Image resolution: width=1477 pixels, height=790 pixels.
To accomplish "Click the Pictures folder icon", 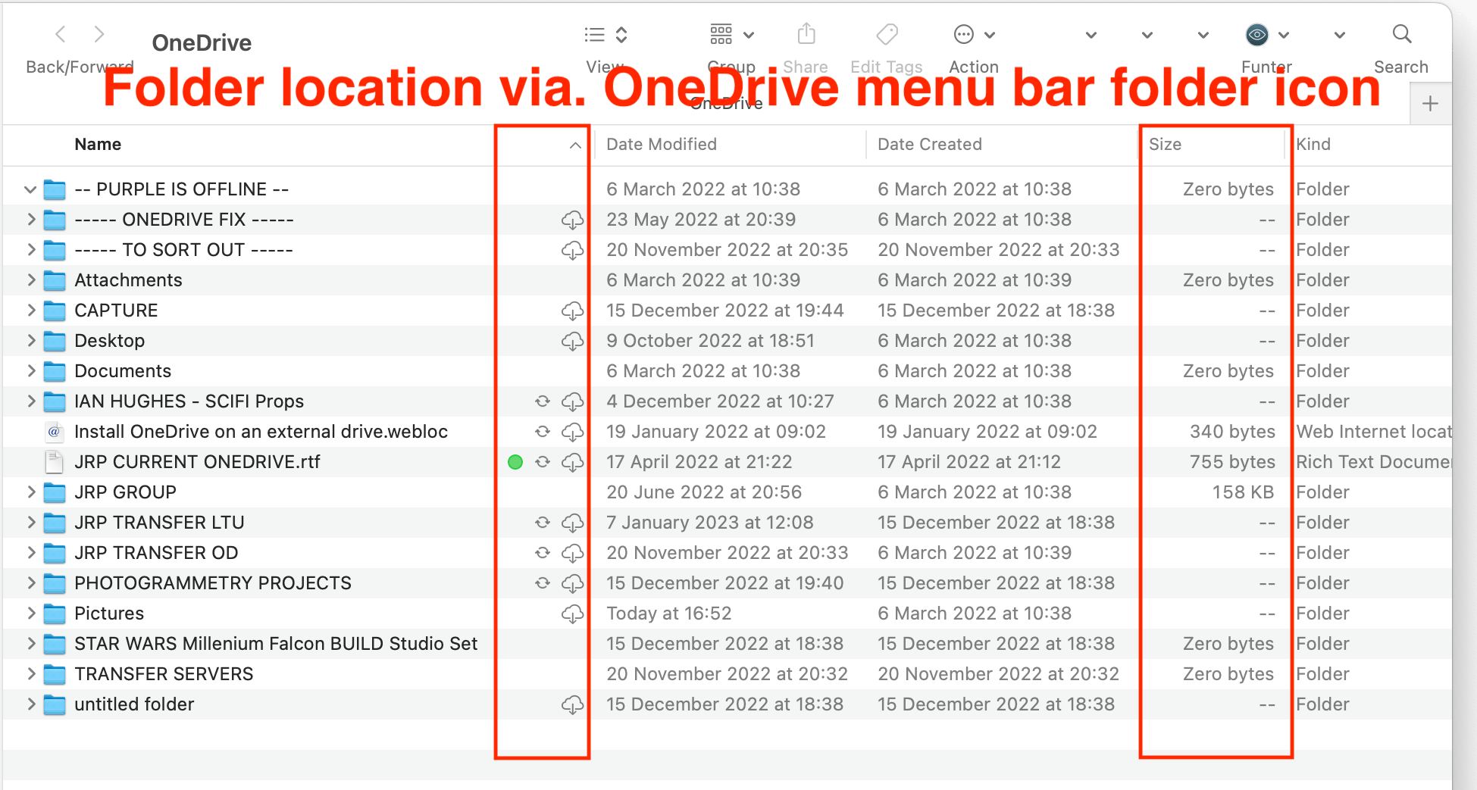I will 55,614.
